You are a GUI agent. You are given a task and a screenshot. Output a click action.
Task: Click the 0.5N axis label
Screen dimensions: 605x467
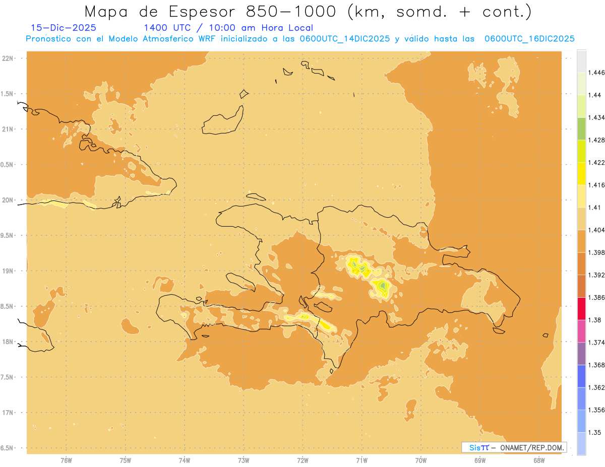pos(8,165)
